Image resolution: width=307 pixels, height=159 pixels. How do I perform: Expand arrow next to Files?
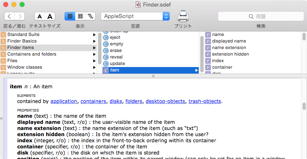tap(94, 61)
